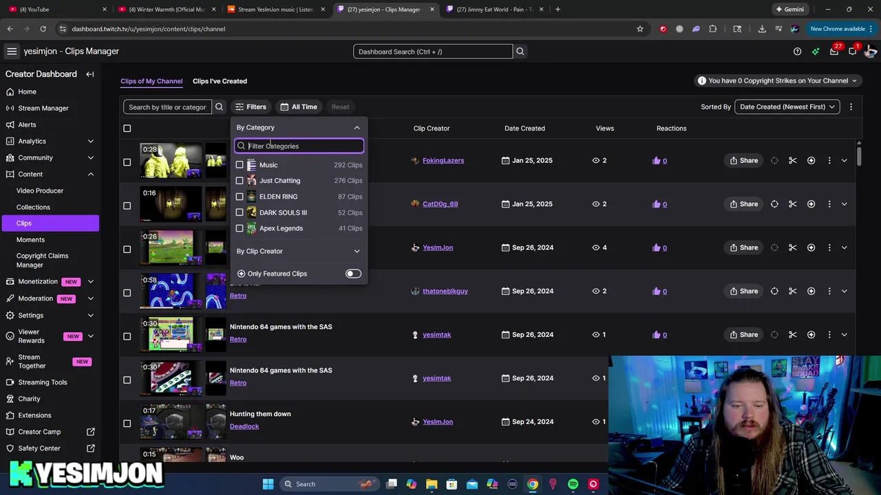This screenshot has width=881, height=495.
Task: Trim the CatD0g_69 clip with scissors
Action: (x=793, y=204)
